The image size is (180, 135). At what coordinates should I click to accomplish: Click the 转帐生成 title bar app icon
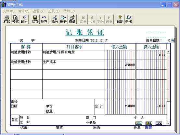click(4, 5)
